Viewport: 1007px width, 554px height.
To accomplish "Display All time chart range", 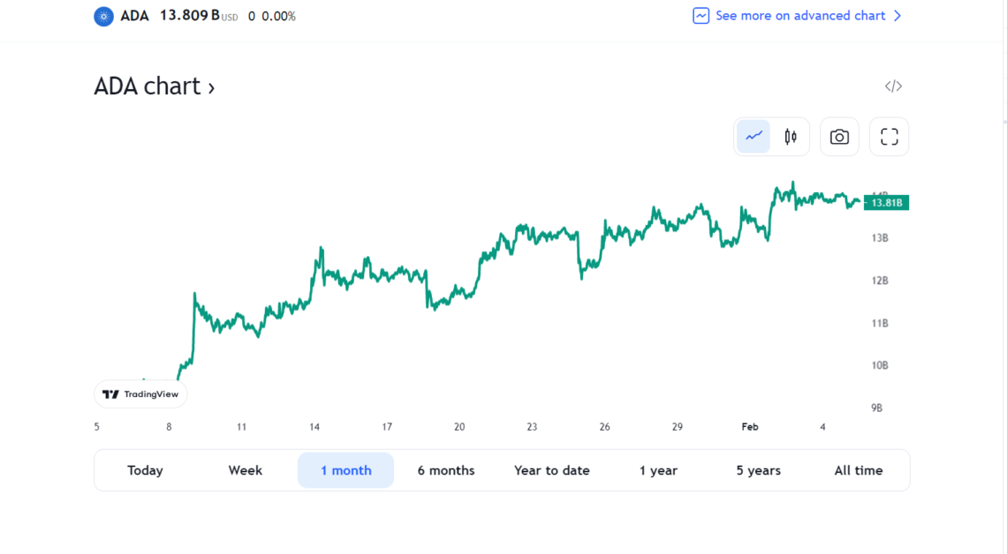I will [x=859, y=470].
